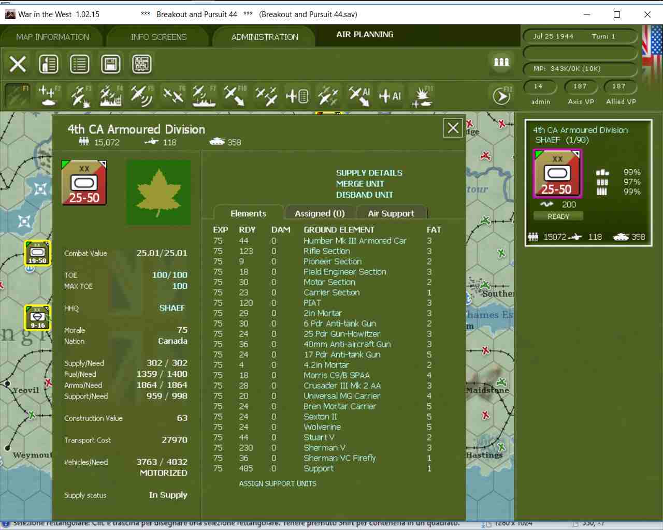Image resolution: width=663 pixels, height=530 pixels.
Task: Click the READY status button in side panel
Action: pos(558,216)
